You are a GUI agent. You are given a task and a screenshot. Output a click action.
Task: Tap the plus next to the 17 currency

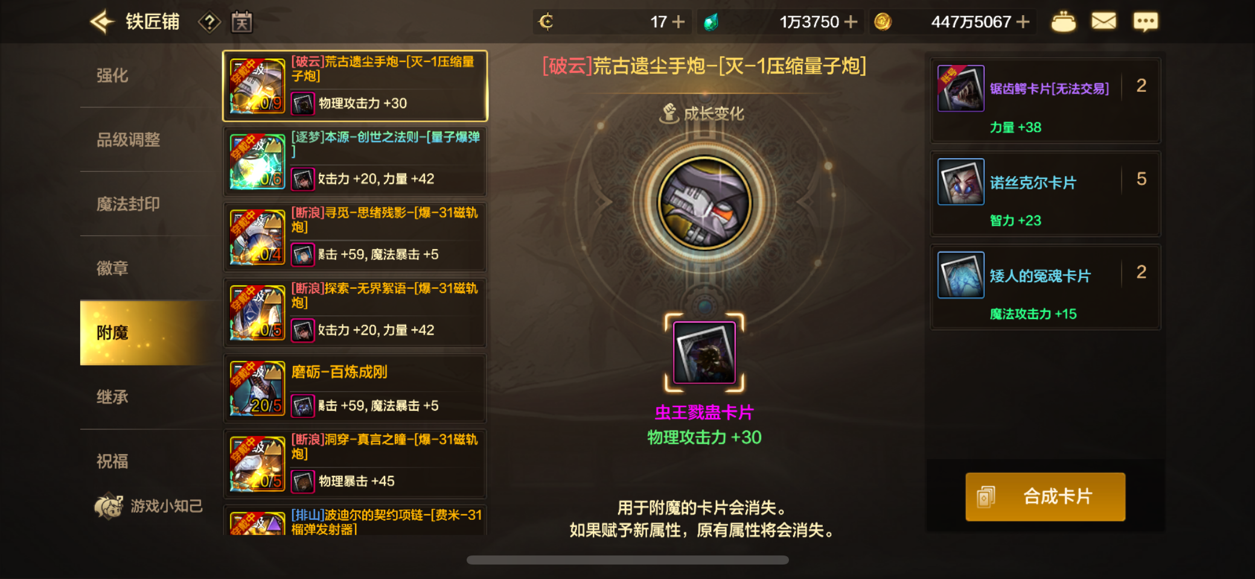click(x=679, y=22)
